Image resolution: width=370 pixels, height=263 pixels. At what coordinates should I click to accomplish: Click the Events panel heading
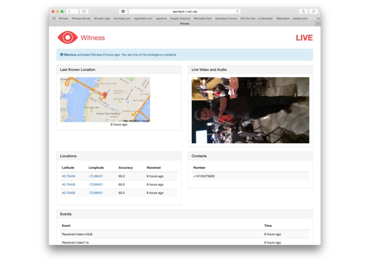coord(65,214)
